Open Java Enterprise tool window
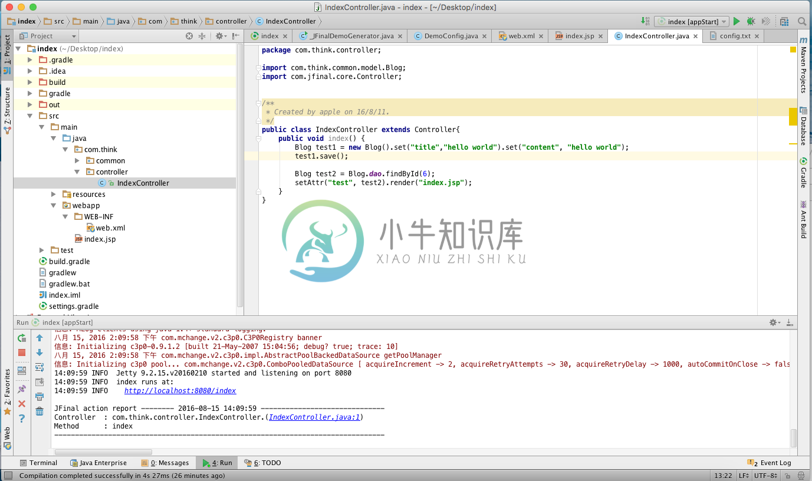 [98, 463]
